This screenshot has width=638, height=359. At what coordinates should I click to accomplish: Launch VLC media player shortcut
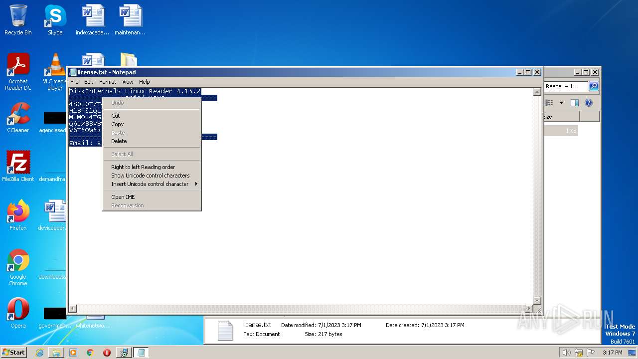(55, 72)
